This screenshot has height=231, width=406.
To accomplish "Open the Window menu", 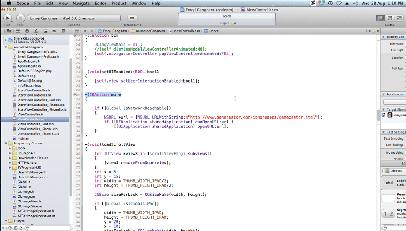I will (139, 4).
